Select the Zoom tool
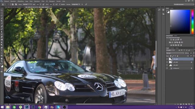Screen dimensions: 195x109 2,61
